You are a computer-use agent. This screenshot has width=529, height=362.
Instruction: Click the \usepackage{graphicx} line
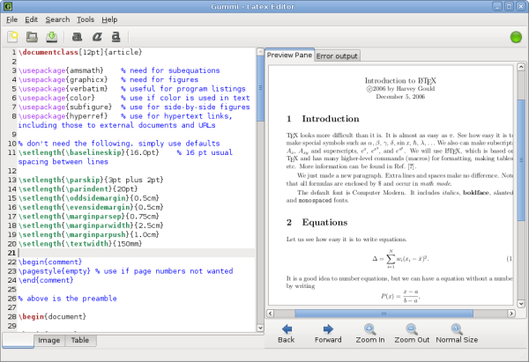[108, 79]
